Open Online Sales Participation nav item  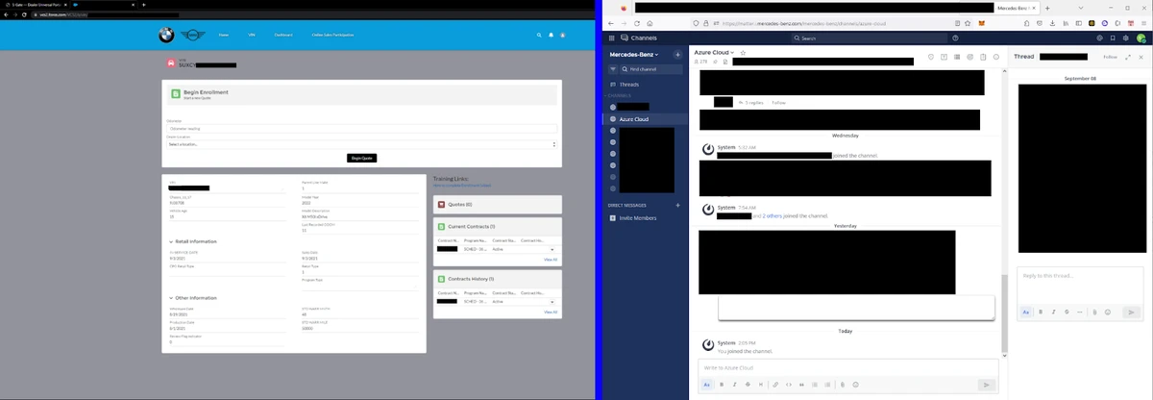point(332,36)
